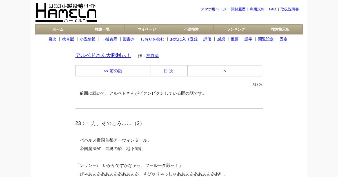Switch to 携帯版 view
This screenshot has width=338, height=177.
(68, 39)
